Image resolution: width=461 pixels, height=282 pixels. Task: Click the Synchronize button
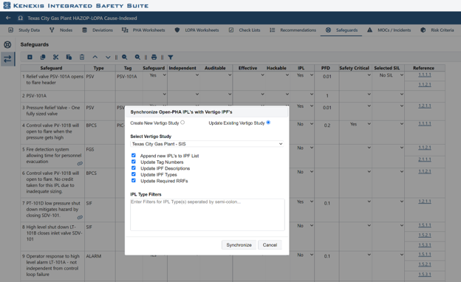click(x=239, y=244)
